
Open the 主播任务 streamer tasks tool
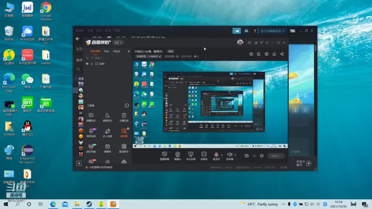[x=124, y=118]
